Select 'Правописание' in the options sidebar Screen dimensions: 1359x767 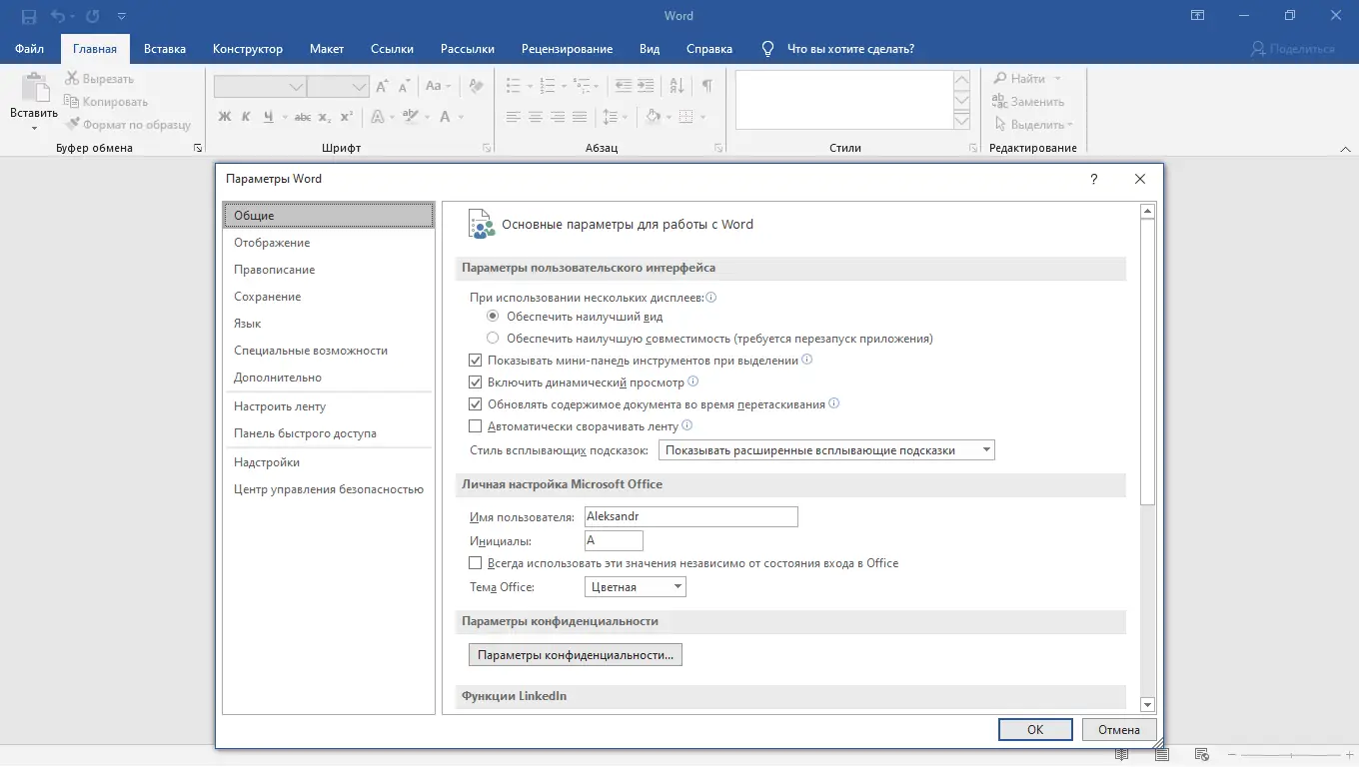(329, 270)
